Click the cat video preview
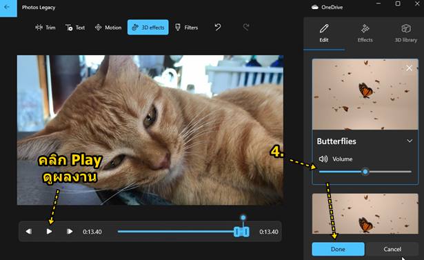 [x=150, y=130]
